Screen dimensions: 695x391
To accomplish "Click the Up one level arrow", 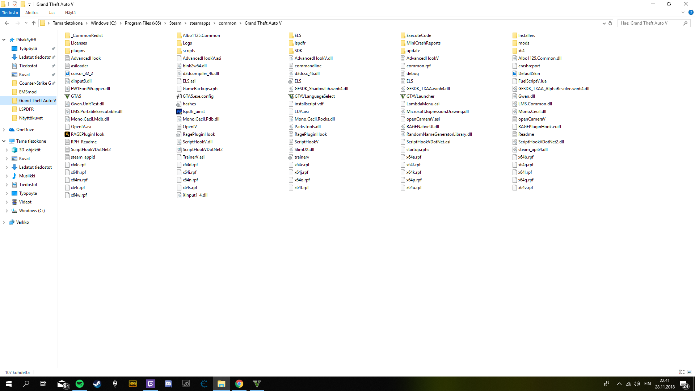I will 34,23.
